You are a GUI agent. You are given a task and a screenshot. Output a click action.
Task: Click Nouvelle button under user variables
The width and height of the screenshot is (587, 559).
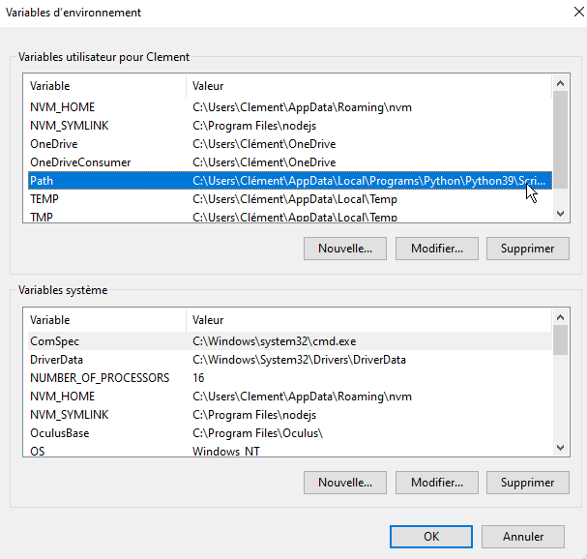coord(345,249)
